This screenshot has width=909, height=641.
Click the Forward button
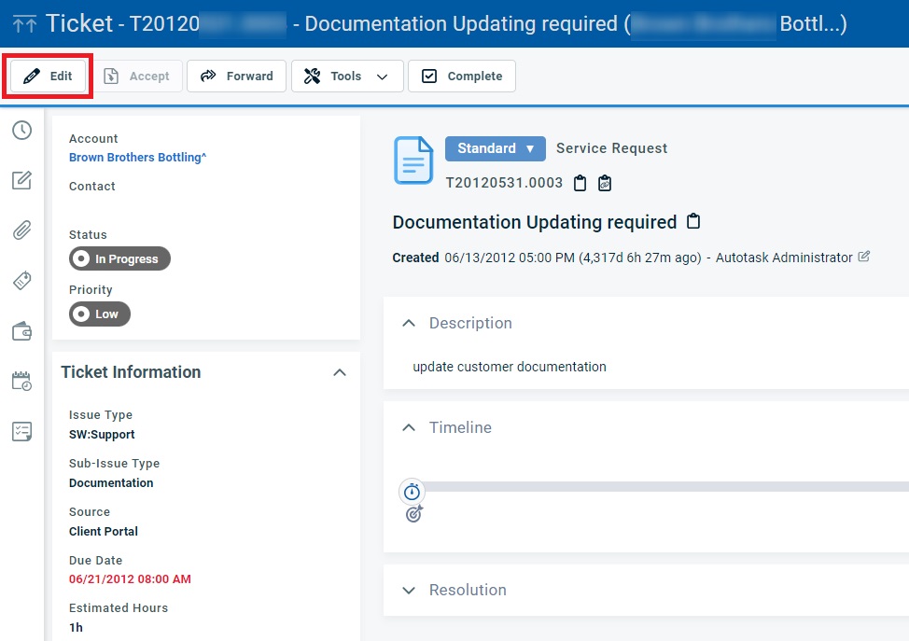pyautogui.click(x=237, y=77)
